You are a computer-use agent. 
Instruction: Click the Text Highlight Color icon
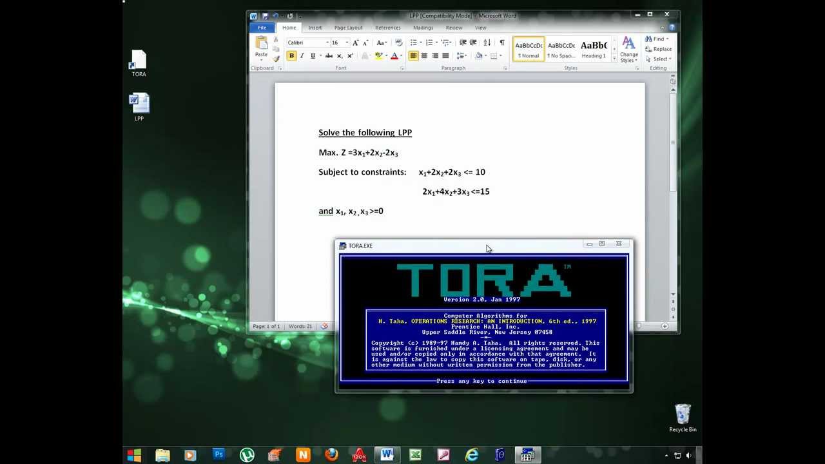click(378, 56)
